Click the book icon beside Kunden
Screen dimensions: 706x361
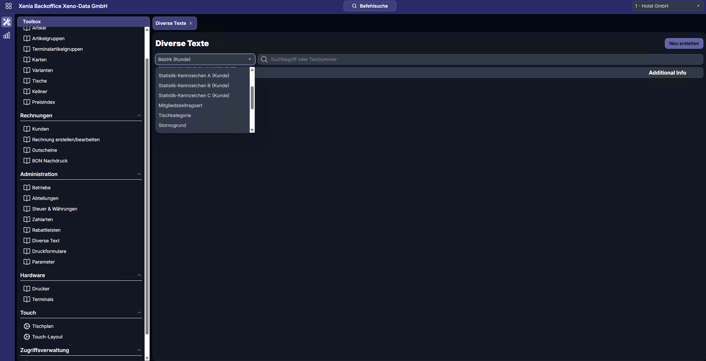click(27, 129)
